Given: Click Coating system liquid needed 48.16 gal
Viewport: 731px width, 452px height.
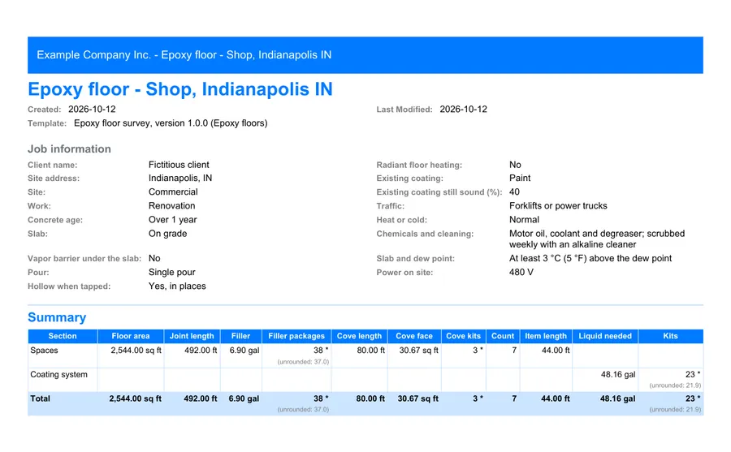Looking at the screenshot, I should click(618, 374).
